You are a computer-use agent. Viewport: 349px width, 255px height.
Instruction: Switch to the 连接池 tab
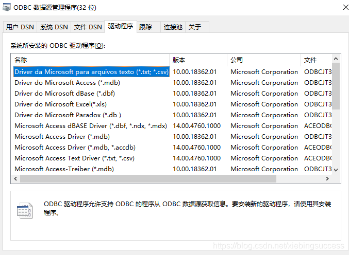173,27
